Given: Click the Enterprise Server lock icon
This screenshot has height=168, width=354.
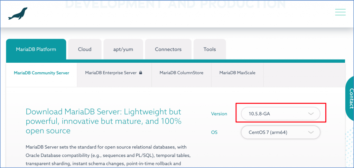Looking at the screenshot, I should (140, 73).
